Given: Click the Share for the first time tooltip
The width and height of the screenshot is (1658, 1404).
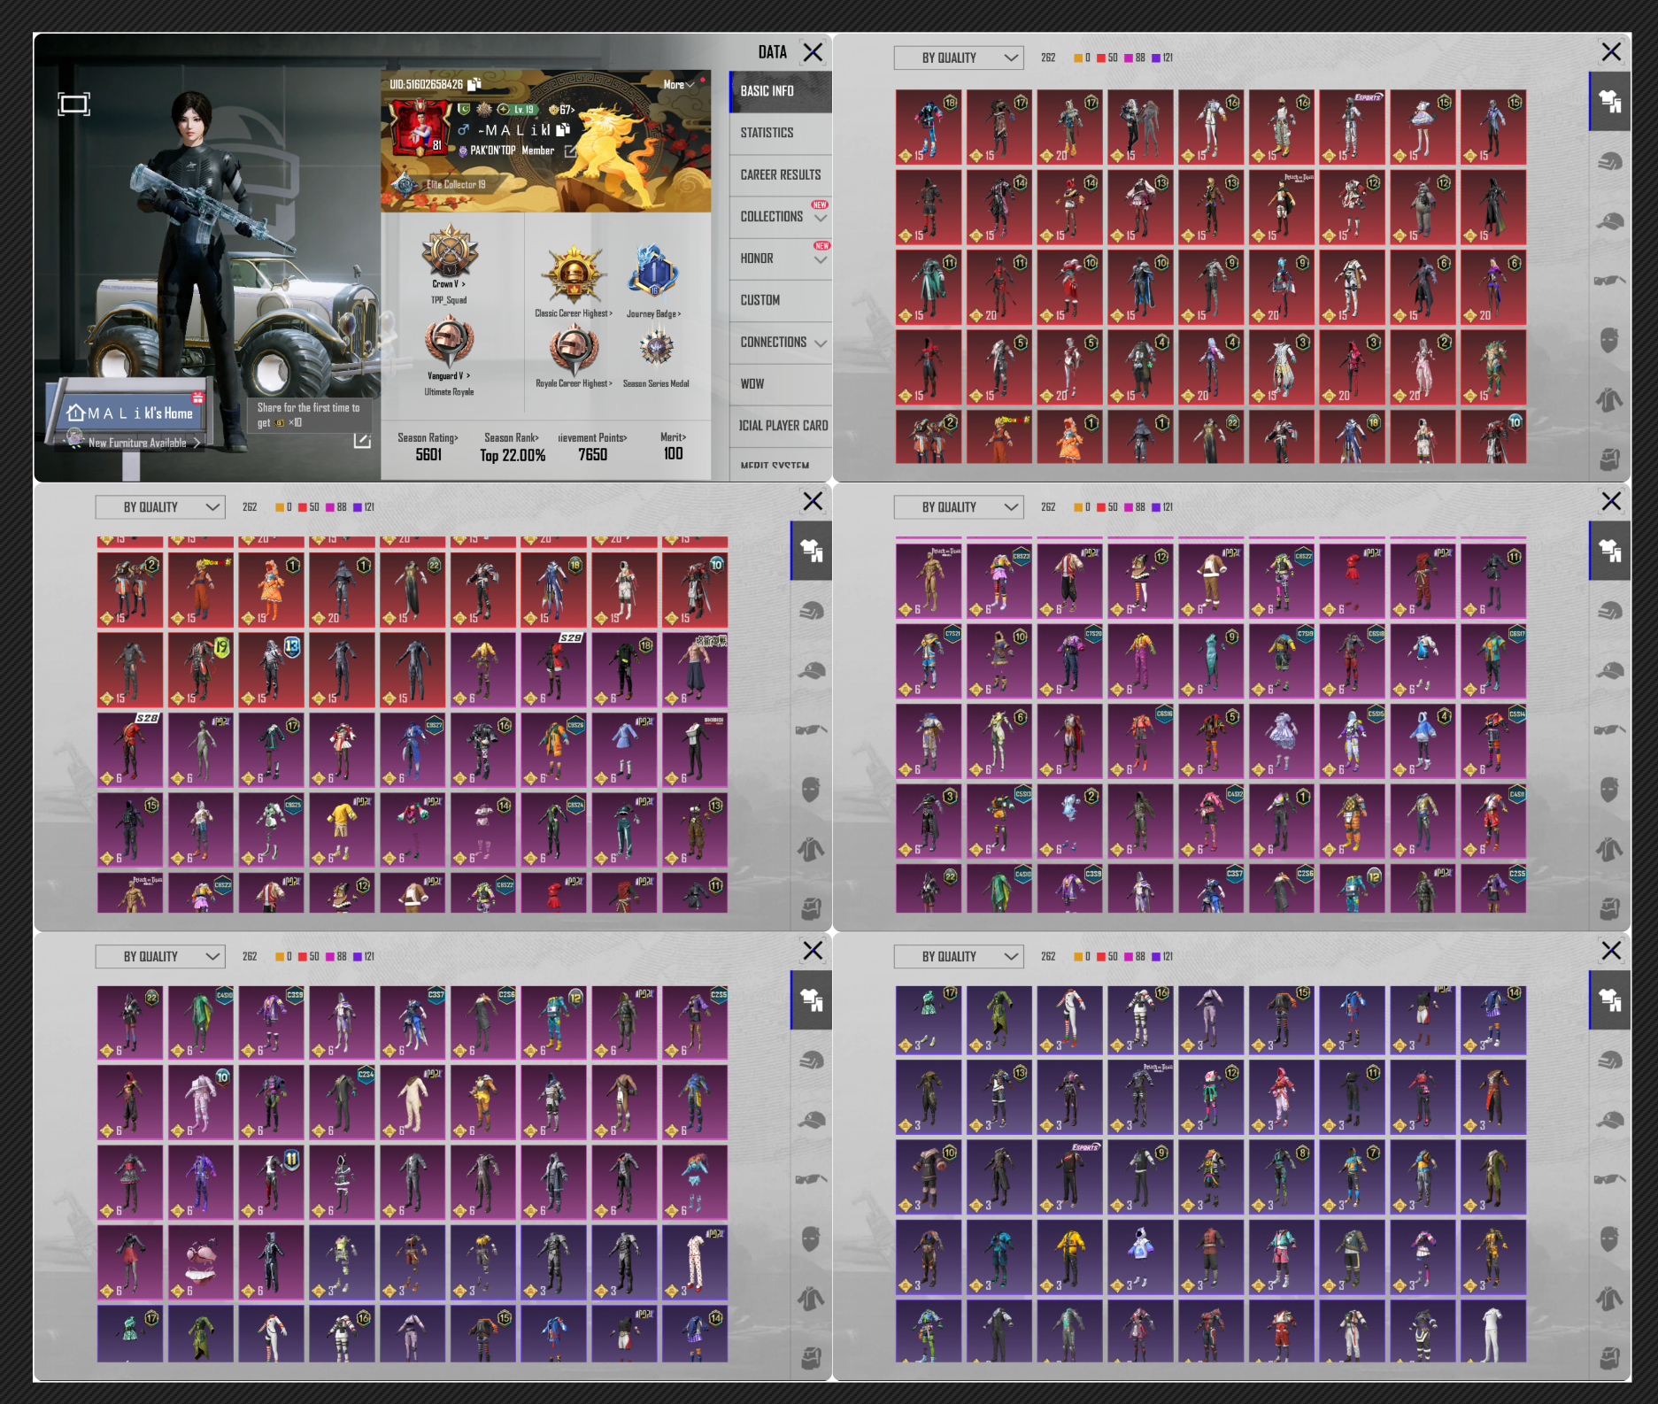Looking at the screenshot, I should (308, 415).
